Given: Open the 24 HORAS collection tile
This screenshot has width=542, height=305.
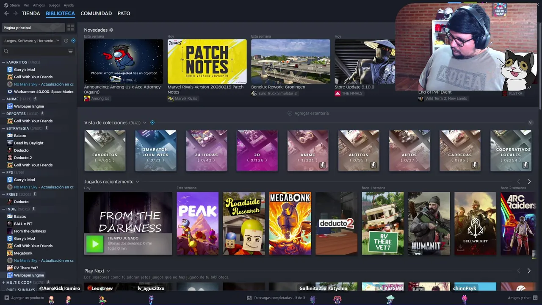Looking at the screenshot, I should tap(206, 151).
